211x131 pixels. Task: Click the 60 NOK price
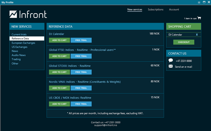tap(155, 66)
